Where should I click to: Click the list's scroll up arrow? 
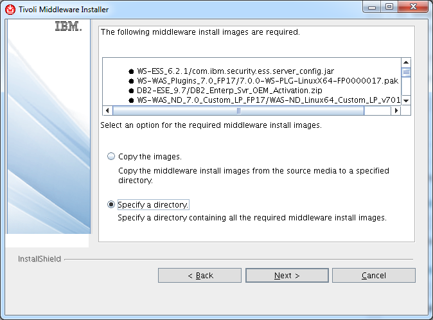point(406,62)
